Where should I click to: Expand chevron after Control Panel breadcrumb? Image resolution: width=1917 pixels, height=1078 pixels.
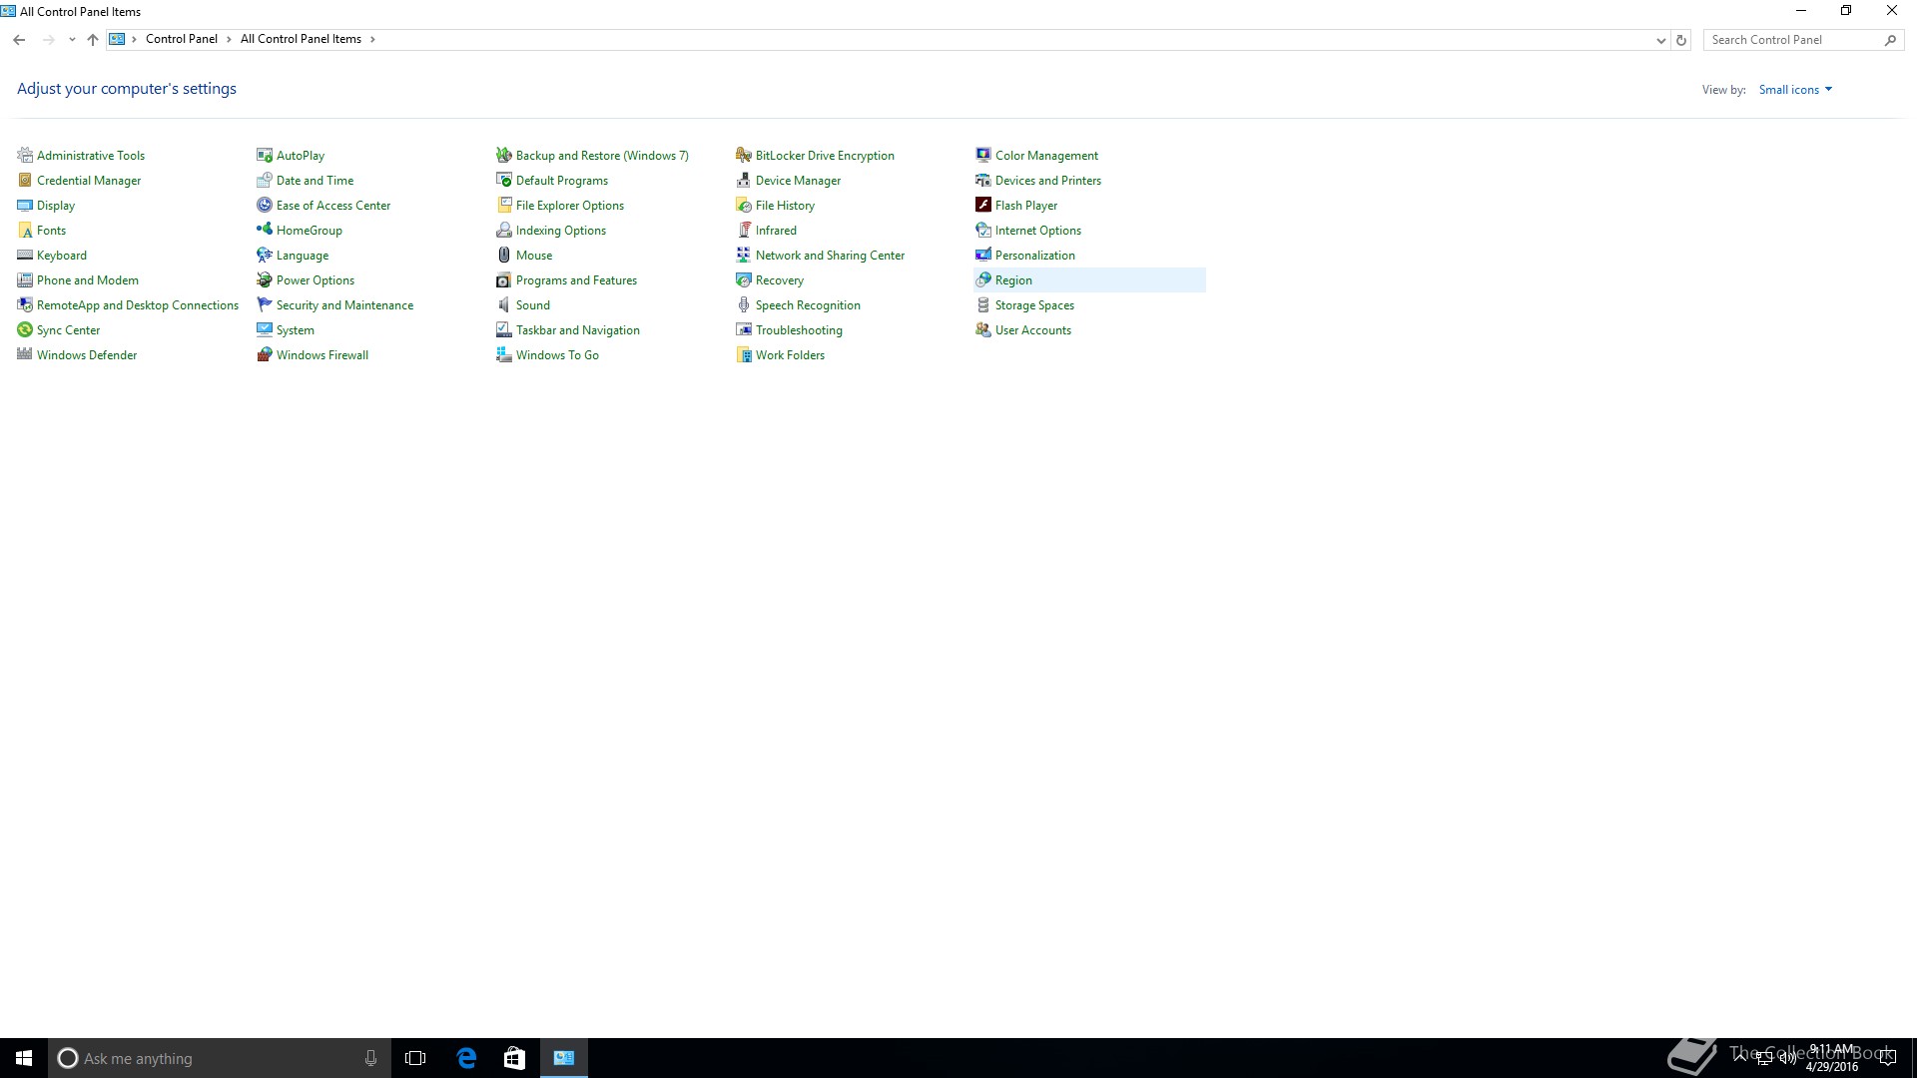(x=229, y=39)
